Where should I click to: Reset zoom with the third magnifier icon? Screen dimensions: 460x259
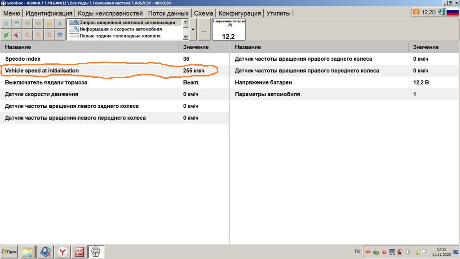49,35
